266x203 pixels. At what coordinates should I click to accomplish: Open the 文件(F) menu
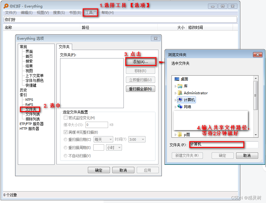[x=11, y=13]
